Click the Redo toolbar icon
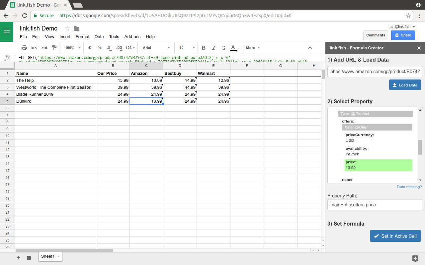425x265 pixels. pos(44,48)
